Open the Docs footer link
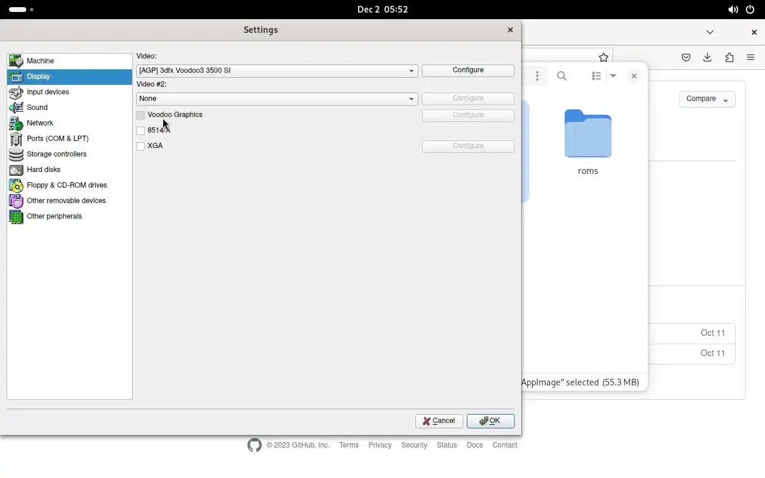 [475, 445]
